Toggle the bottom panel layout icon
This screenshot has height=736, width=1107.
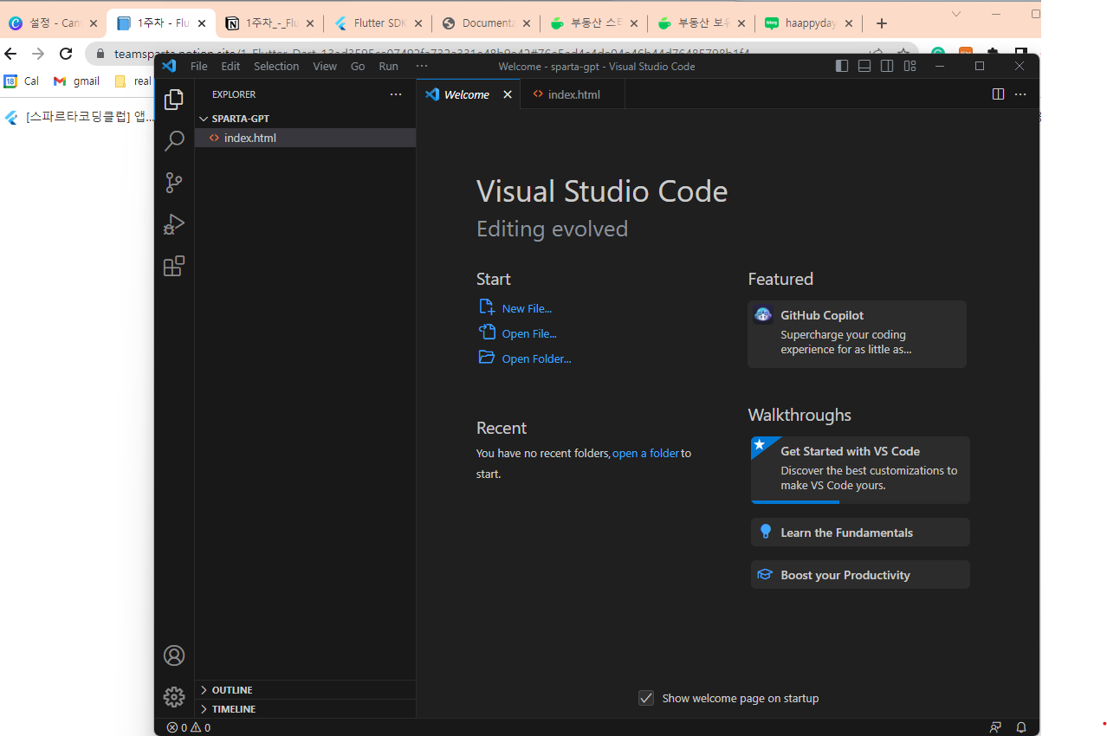864,66
